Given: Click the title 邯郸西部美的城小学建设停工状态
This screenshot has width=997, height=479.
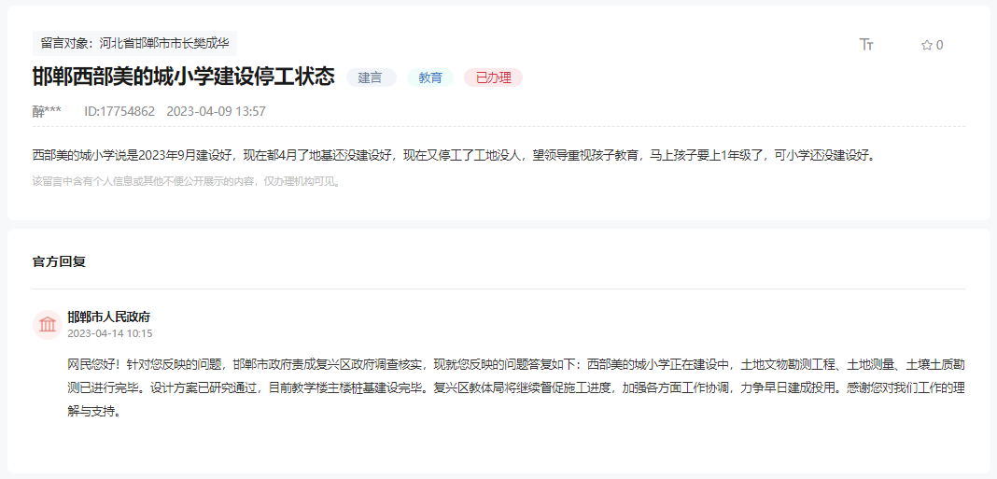Looking at the screenshot, I should pyautogui.click(x=184, y=77).
